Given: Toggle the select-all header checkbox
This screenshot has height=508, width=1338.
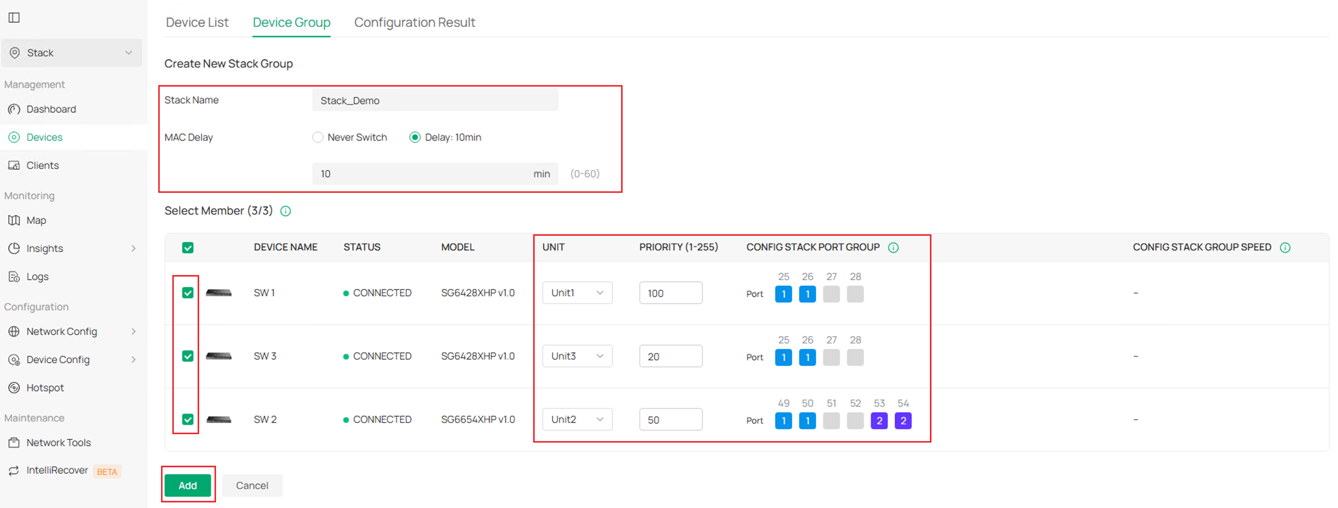Looking at the screenshot, I should point(188,248).
